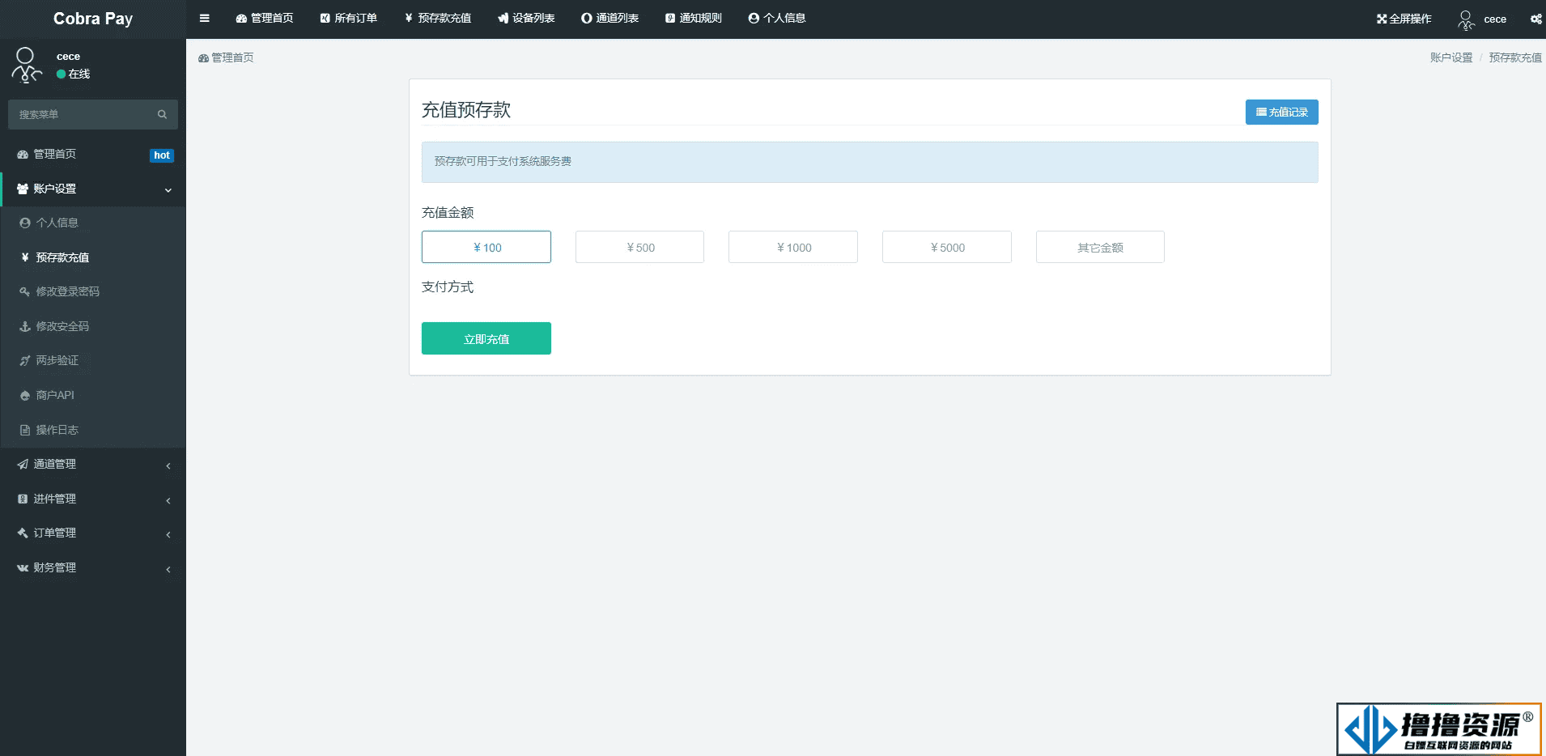Image resolution: width=1546 pixels, height=756 pixels.
Task: Click the 个人信息 user icon in sidebar
Action: point(25,223)
